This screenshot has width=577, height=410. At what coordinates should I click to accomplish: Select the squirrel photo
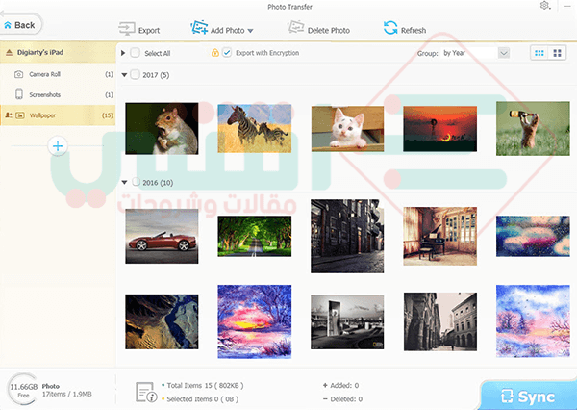[162, 129]
